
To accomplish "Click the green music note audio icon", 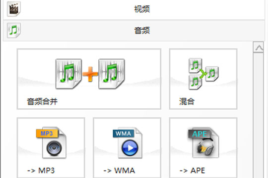I will pos(14,30).
